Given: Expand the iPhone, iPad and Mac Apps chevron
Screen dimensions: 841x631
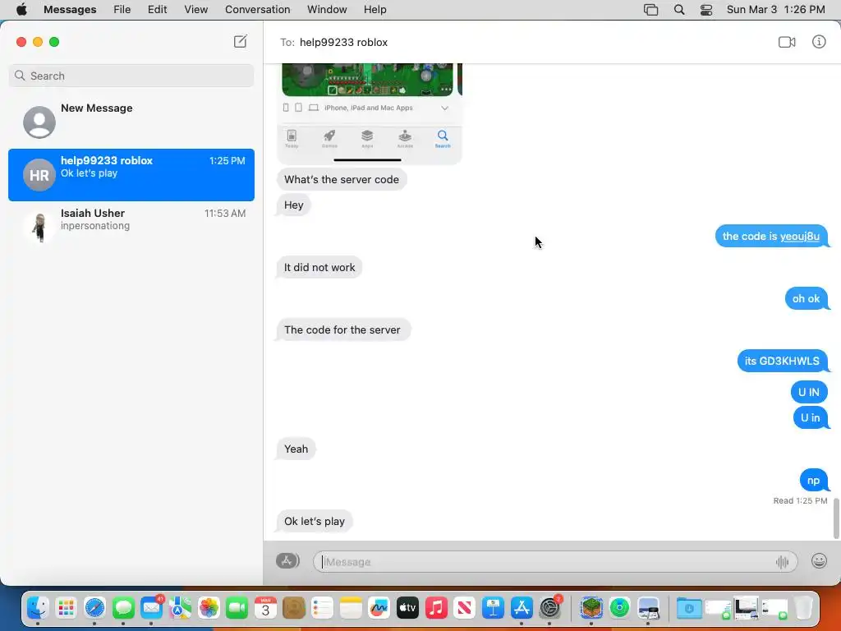Looking at the screenshot, I should point(444,108).
